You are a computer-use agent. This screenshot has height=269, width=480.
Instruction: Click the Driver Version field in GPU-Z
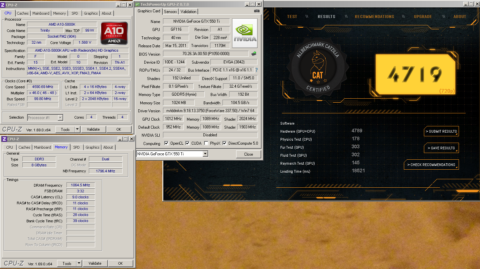click(210, 111)
